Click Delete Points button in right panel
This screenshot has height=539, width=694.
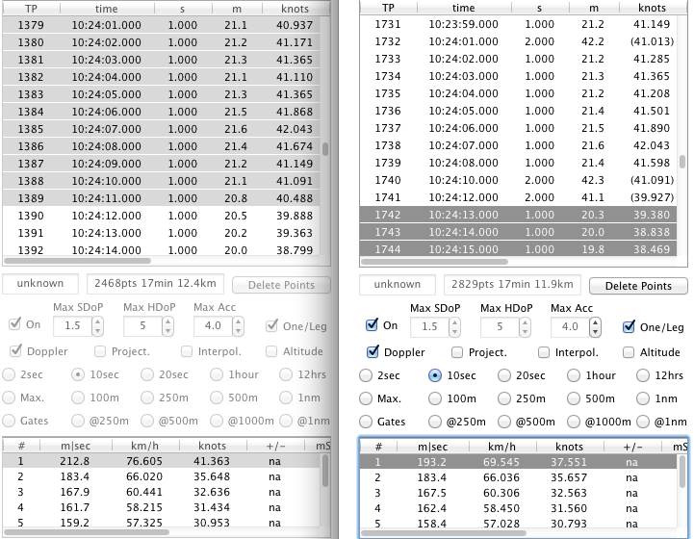[637, 286]
